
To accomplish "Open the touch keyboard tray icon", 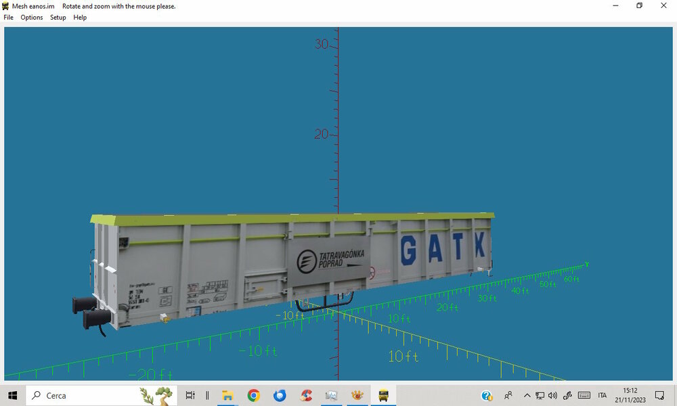I will tap(584, 395).
